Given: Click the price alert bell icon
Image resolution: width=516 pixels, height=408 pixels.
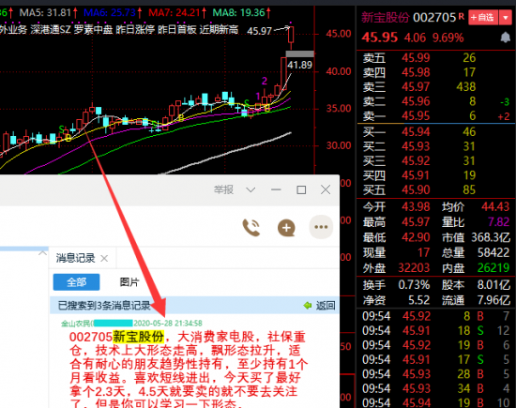Looking at the screenshot, I should click(505, 38).
